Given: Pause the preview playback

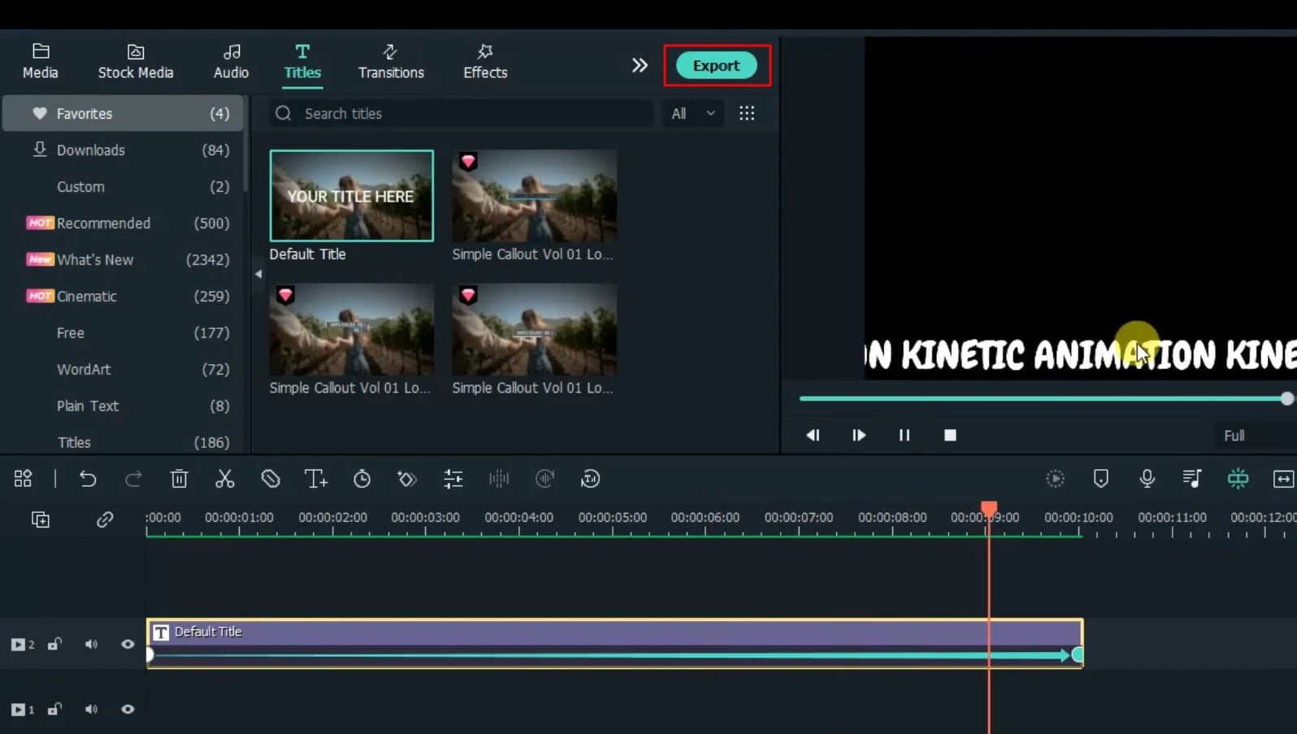Looking at the screenshot, I should pos(904,435).
